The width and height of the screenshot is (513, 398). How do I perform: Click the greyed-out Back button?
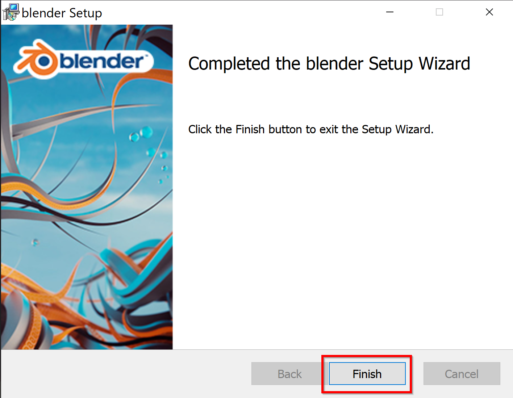pos(289,373)
